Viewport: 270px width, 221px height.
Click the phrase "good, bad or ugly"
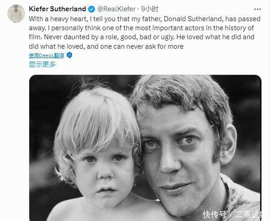pos(141,37)
